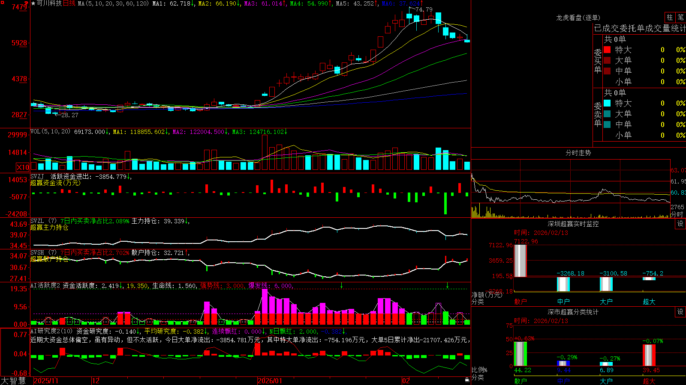This screenshot has height=385, width=686.
Task: Click the 委买单 section label
Action: click(598, 61)
